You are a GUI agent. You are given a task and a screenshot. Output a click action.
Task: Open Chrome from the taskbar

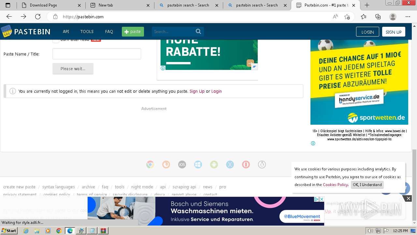(x=59, y=231)
